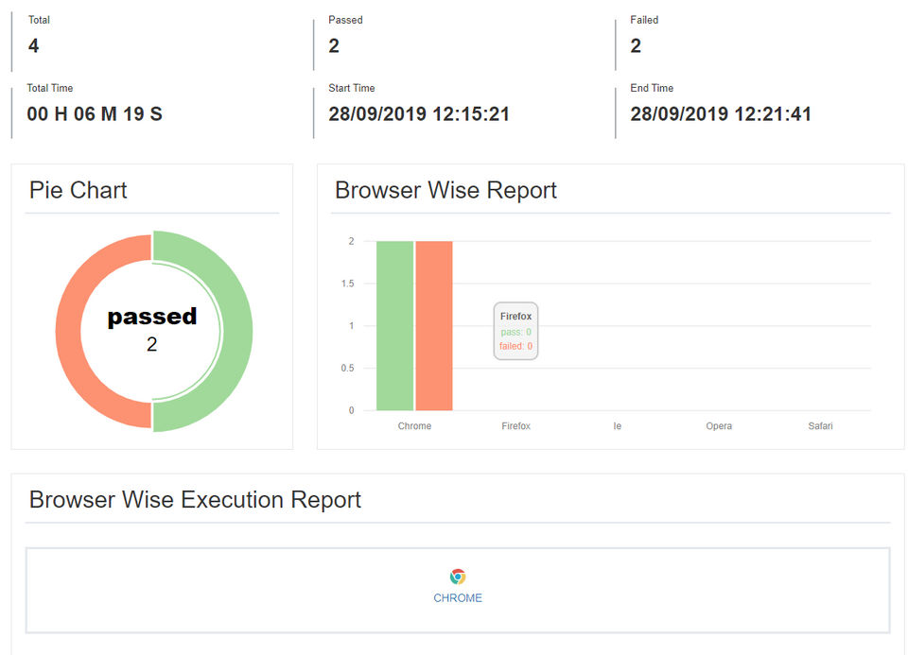Click the orange failed bar for Chrome
Screen dimensions: 908x655
[x=434, y=326]
